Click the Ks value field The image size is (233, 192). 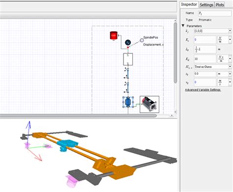pyautogui.click(x=205, y=40)
